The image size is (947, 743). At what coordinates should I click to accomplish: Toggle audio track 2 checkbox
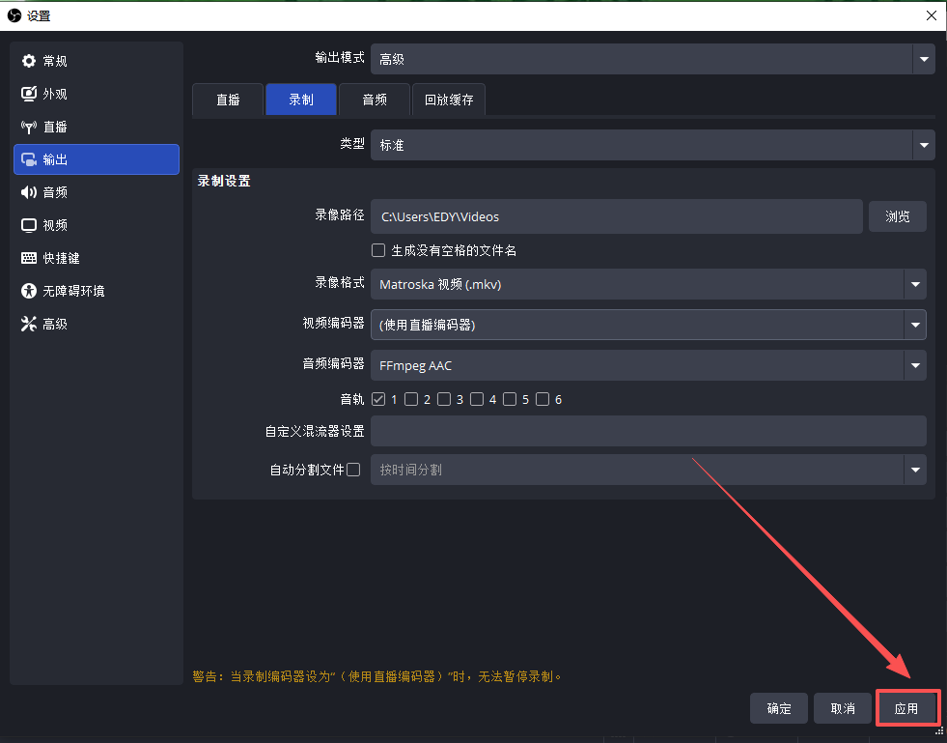[x=411, y=399]
